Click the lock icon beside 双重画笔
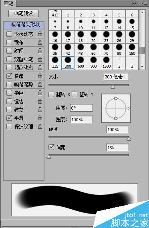This screenshot has height=228, width=149. 40,59
